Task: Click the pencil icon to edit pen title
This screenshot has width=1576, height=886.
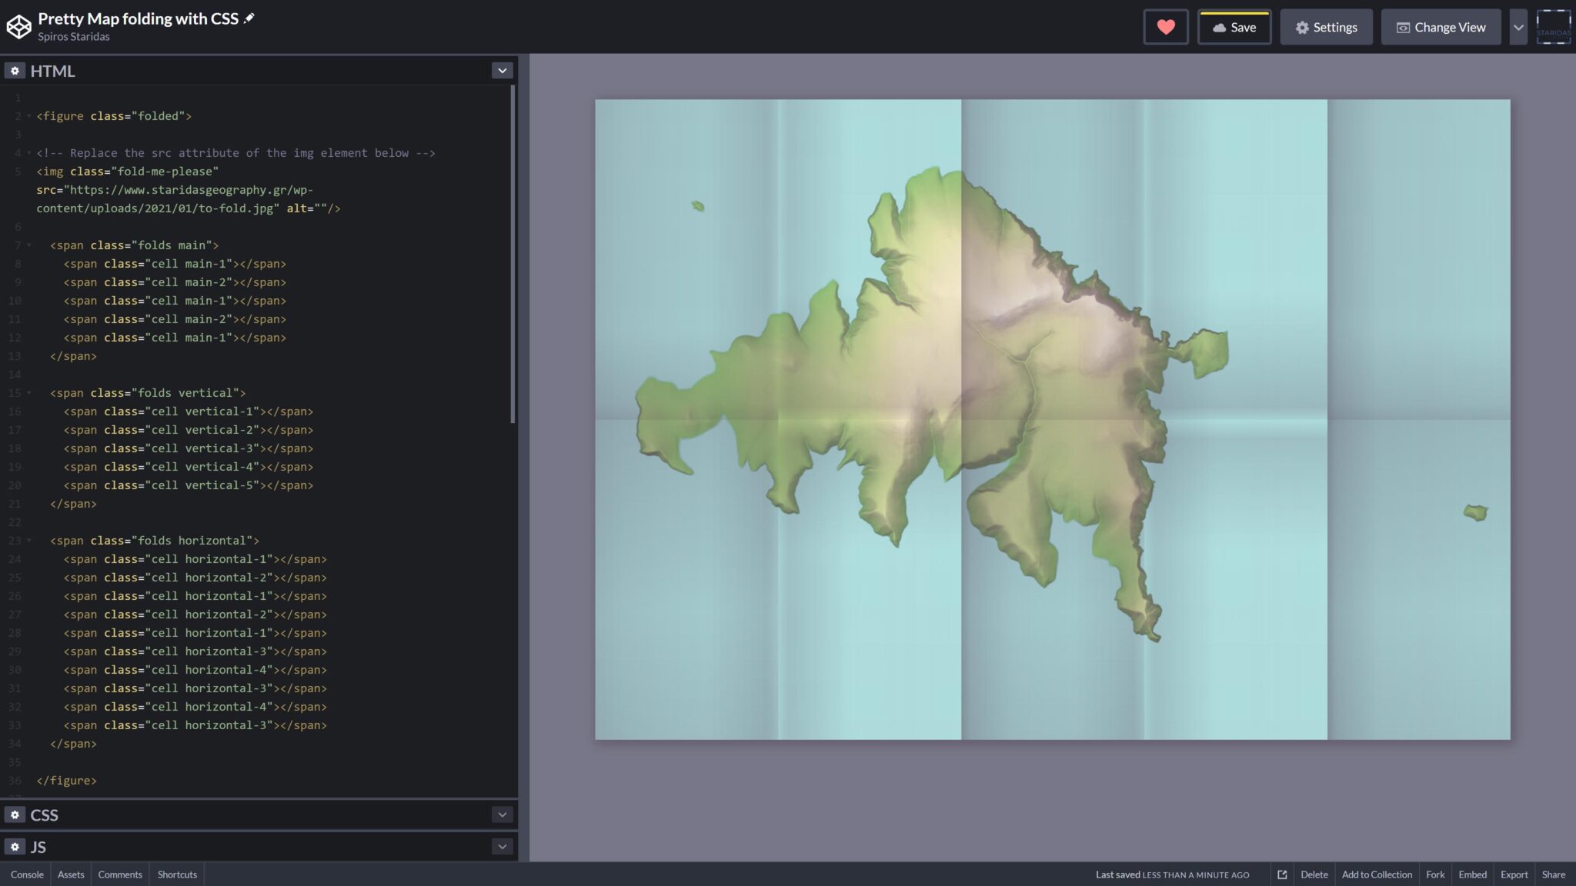Action: (x=249, y=18)
